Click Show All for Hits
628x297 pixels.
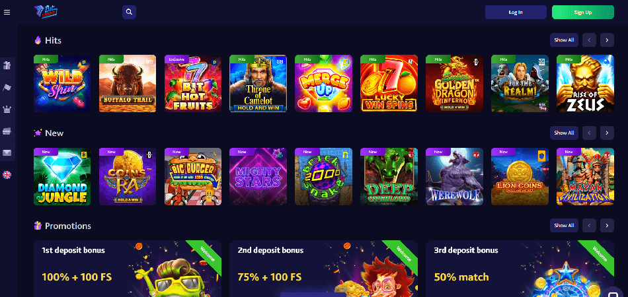(564, 40)
